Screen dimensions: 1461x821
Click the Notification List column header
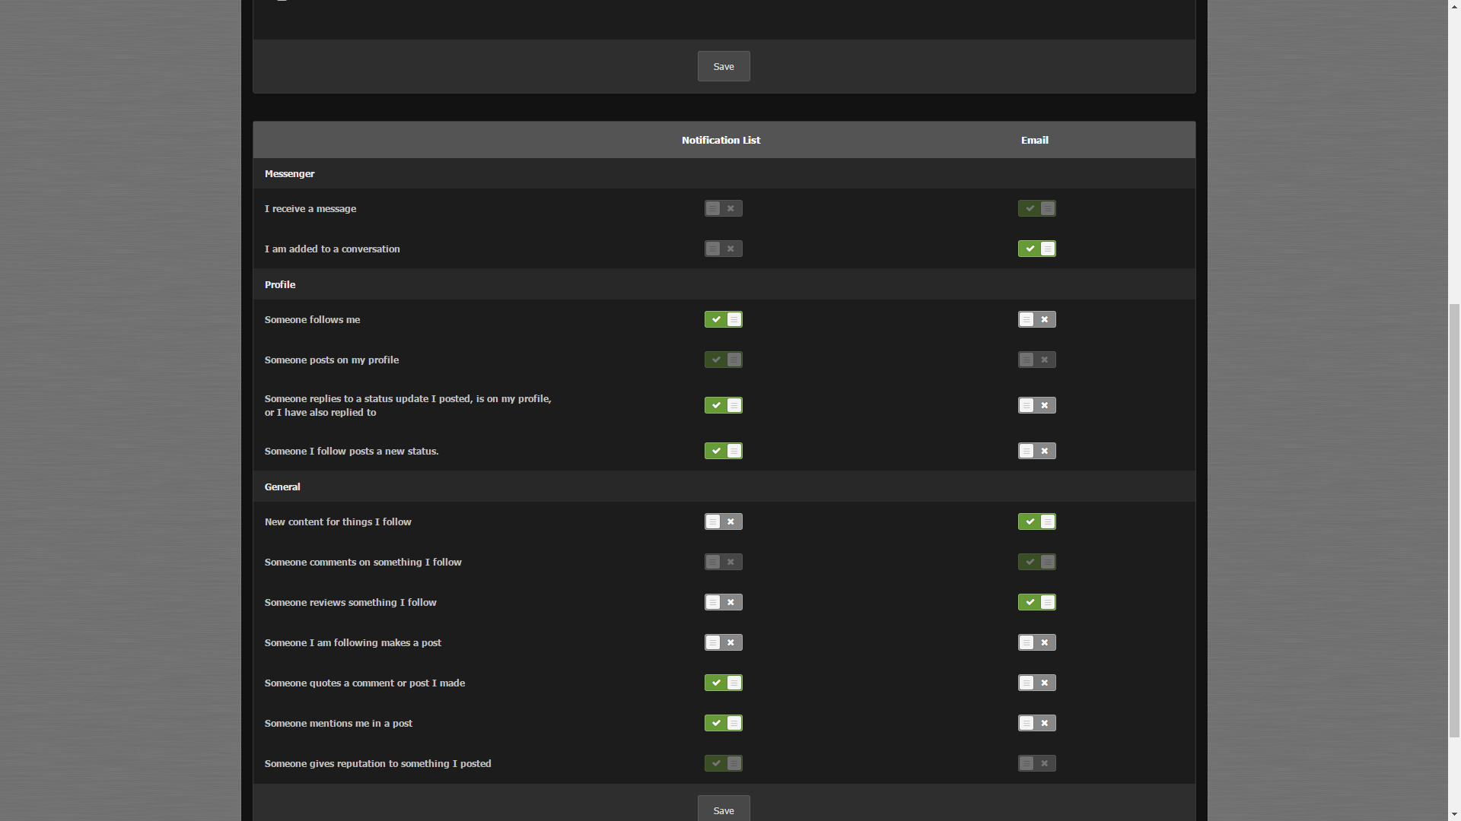pos(721,140)
